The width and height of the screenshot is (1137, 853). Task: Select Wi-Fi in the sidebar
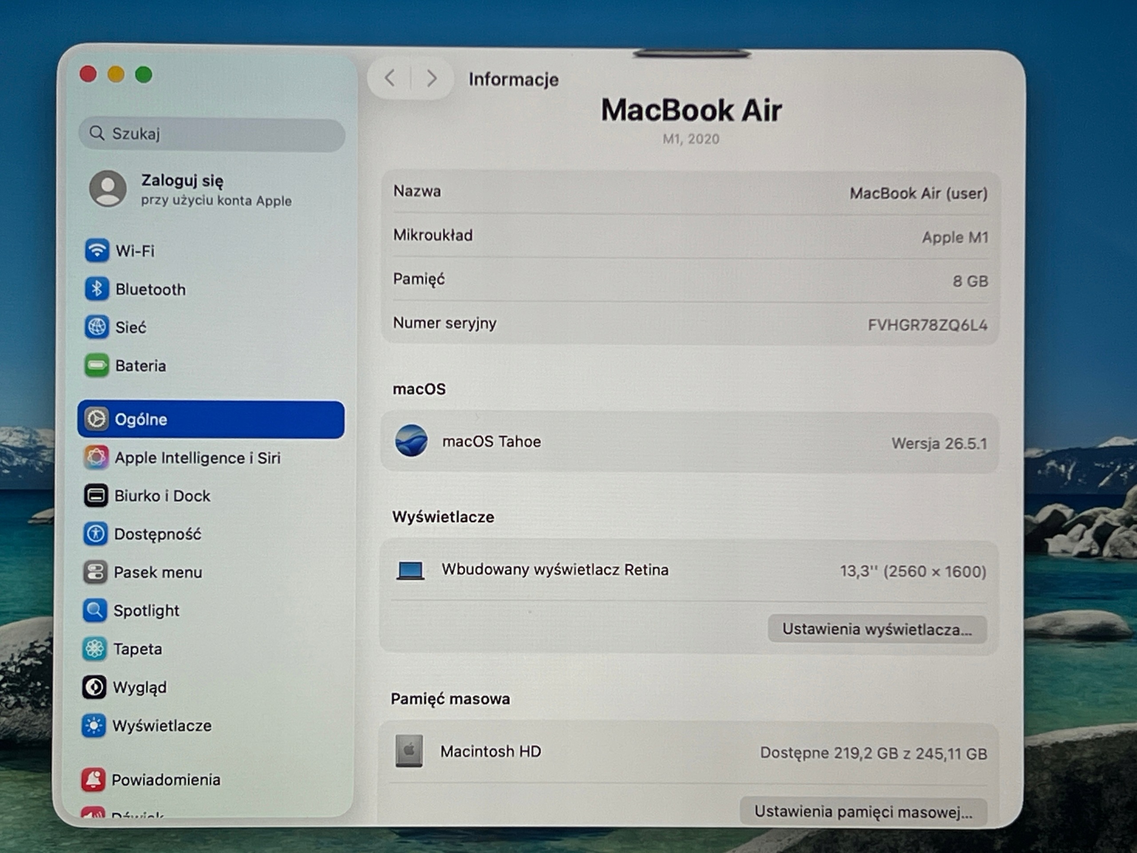tap(135, 251)
